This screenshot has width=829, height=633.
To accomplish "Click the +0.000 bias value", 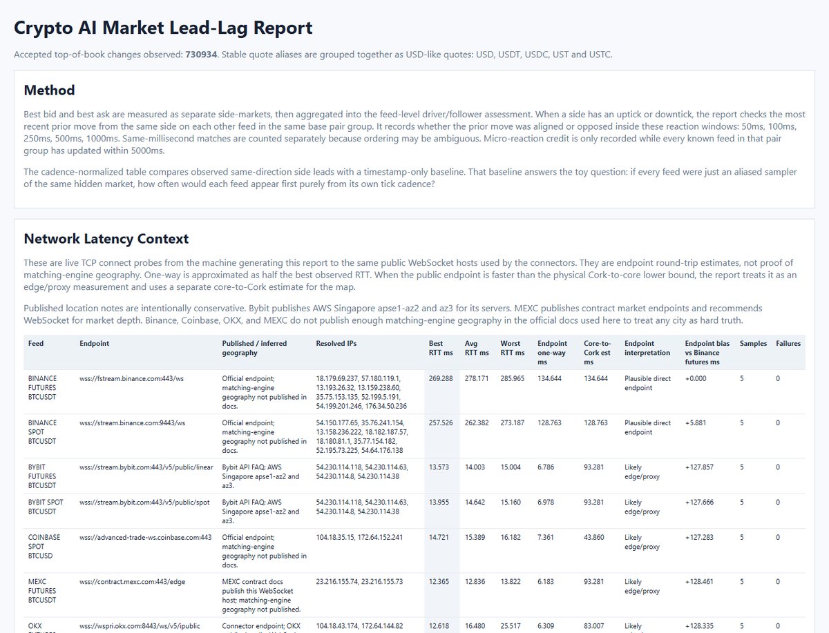I will pyautogui.click(x=696, y=378).
